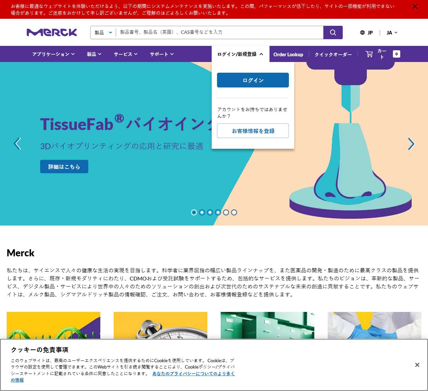Expand the アプリケーション menu
428x391 pixels.
(x=53, y=54)
